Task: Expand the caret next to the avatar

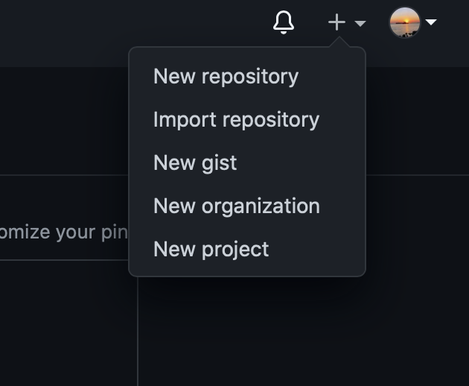Action: click(431, 22)
